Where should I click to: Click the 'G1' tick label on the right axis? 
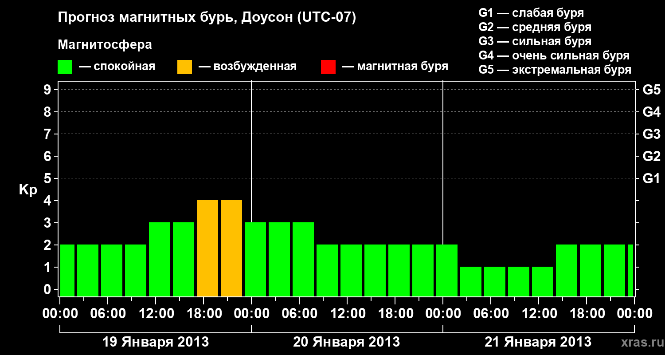(x=652, y=178)
